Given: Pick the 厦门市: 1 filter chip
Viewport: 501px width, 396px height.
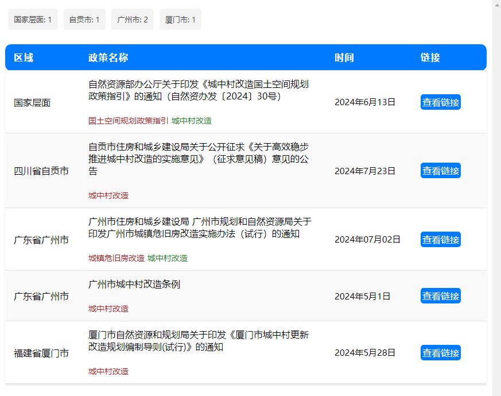Looking at the screenshot, I should (x=180, y=20).
